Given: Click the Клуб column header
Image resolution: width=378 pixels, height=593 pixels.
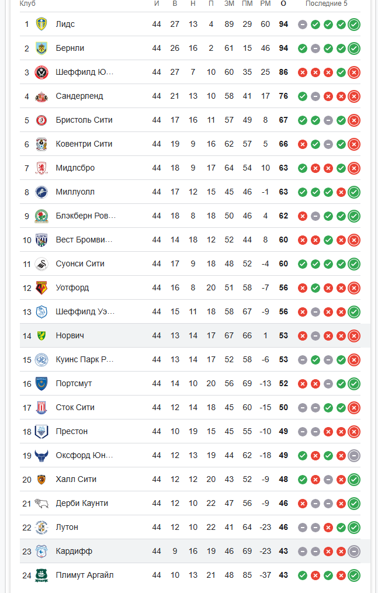Looking at the screenshot, I should click(27, 4).
